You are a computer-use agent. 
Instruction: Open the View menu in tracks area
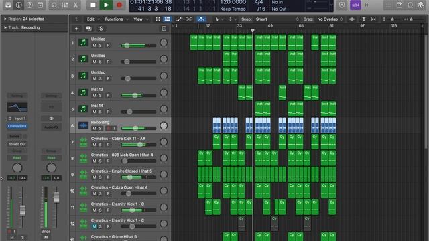click(x=140, y=19)
